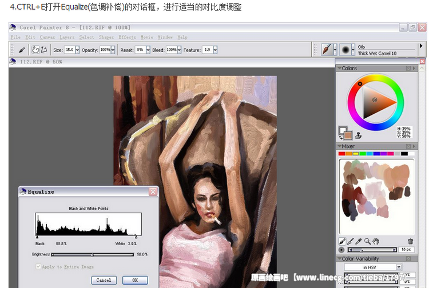This screenshot has width=429, height=288.
Task: Click the Mixer pad paint area
Action: [377, 197]
